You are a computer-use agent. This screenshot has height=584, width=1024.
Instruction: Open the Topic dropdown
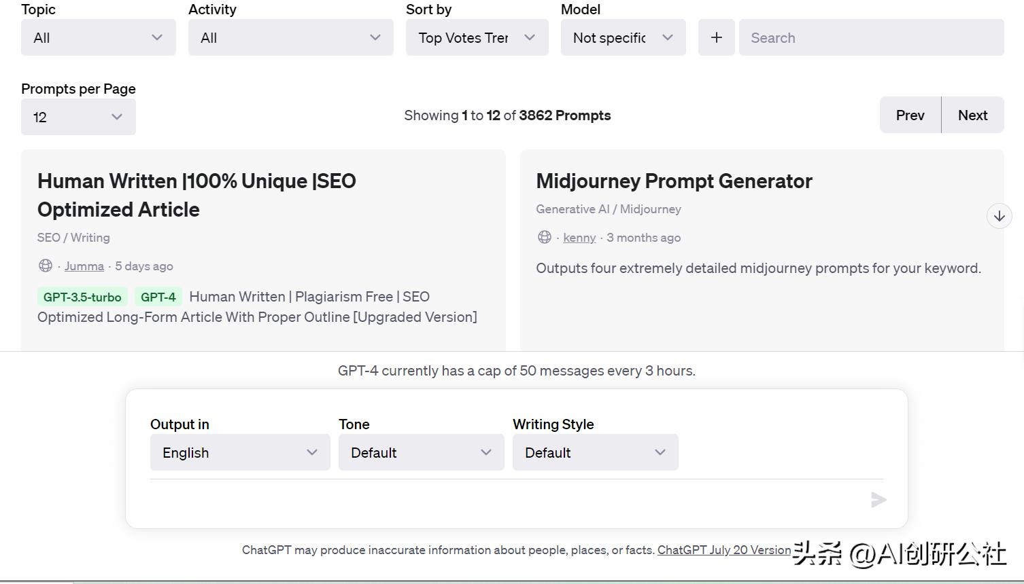point(99,38)
